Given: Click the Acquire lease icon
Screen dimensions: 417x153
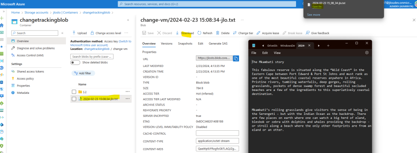Looking at the screenshot, I should (x=259, y=33).
